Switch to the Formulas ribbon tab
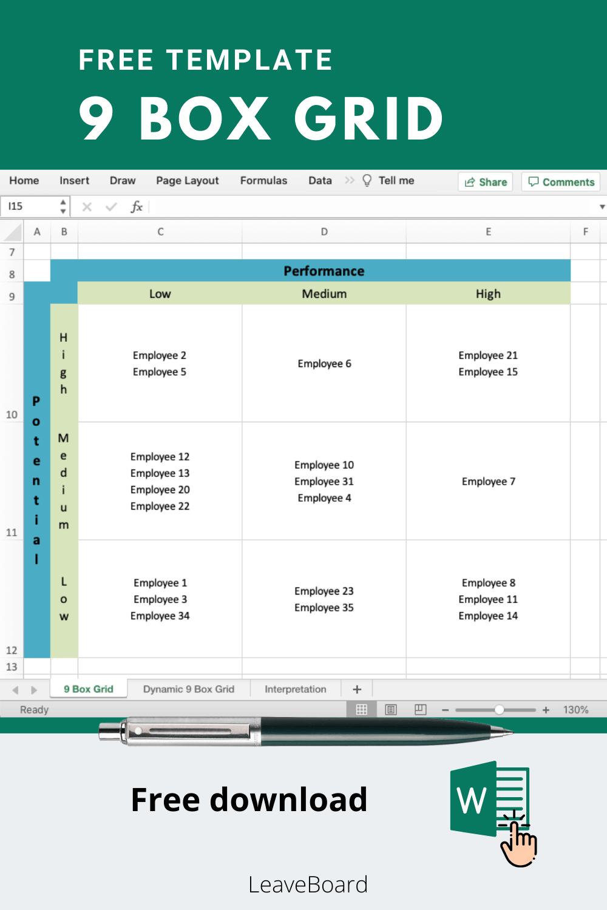607x910 pixels. [263, 180]
